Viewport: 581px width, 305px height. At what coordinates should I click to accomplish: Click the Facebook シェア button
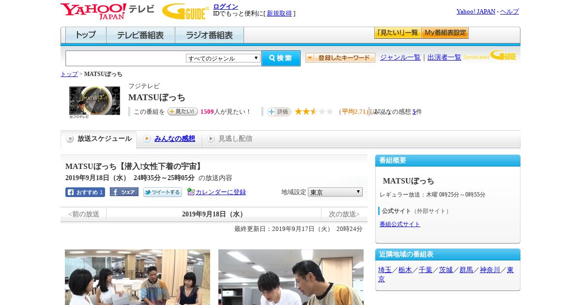tap(124, 192)
